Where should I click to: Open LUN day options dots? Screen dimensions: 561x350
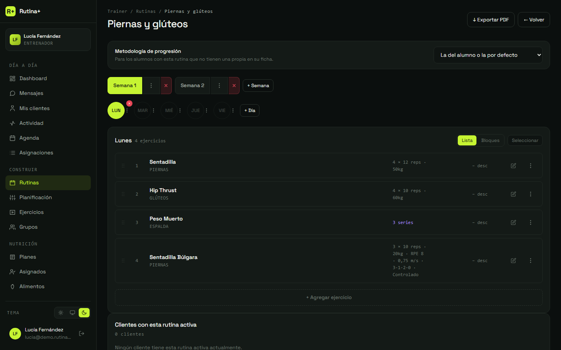pos(127,110)
